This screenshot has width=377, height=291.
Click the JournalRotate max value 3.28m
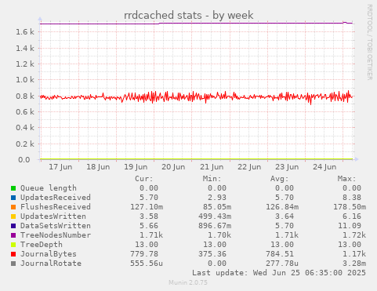(x=354, y=264)
